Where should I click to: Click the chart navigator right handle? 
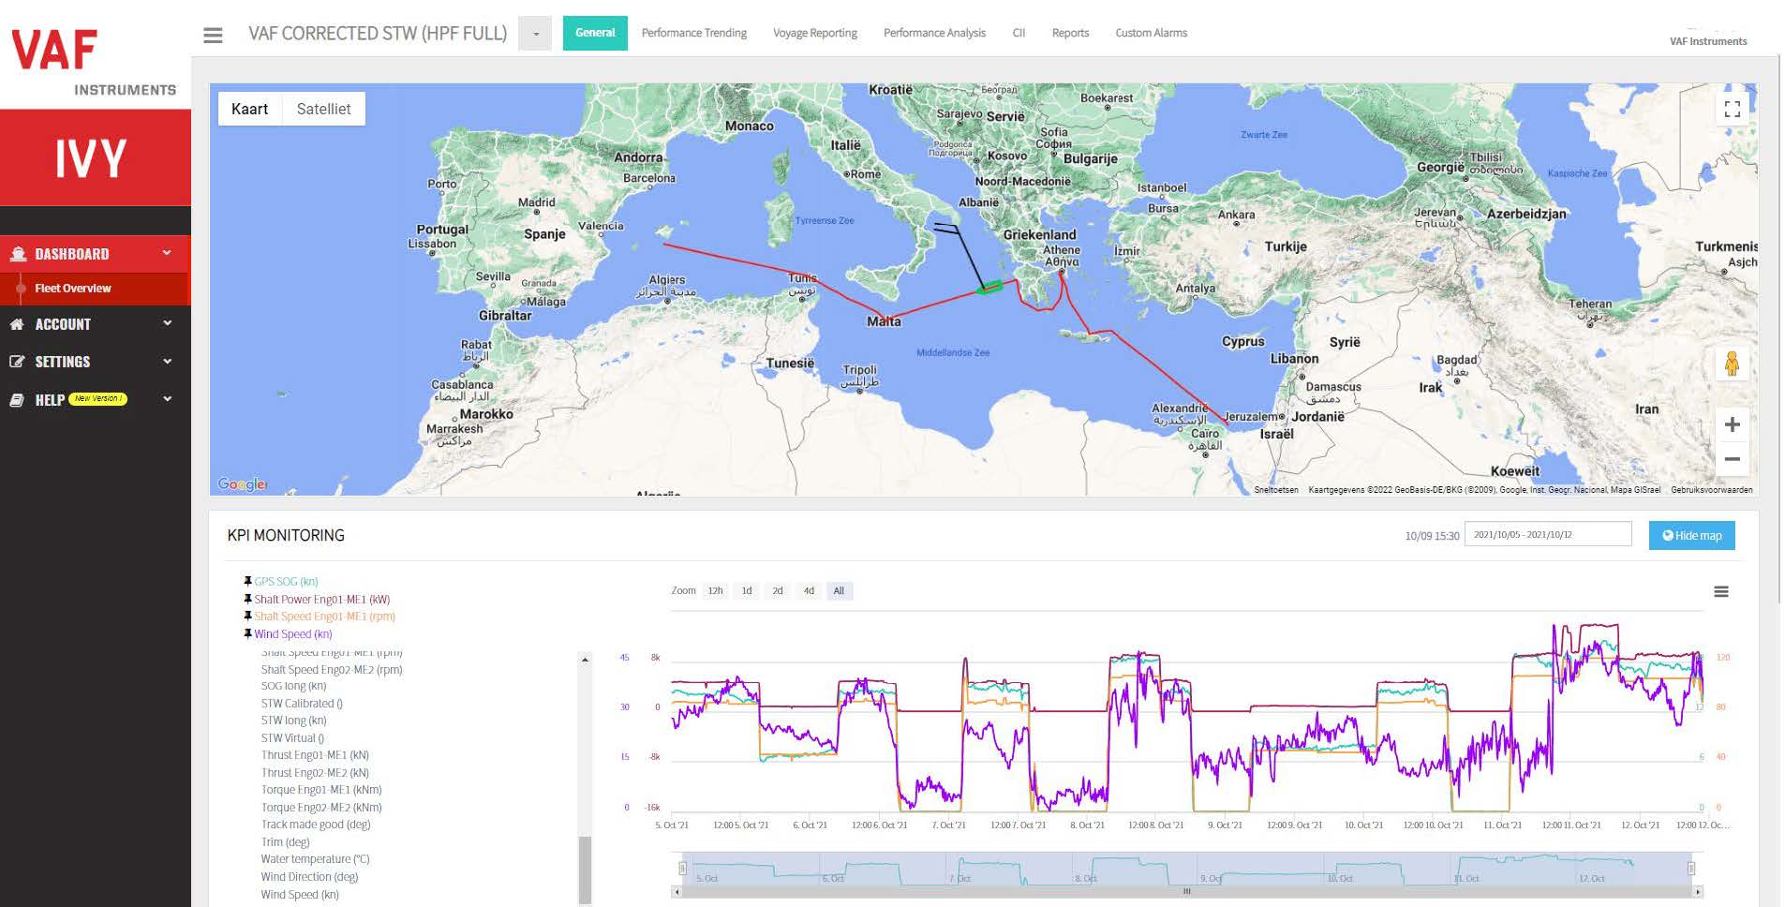click(x=1691, y=869)
